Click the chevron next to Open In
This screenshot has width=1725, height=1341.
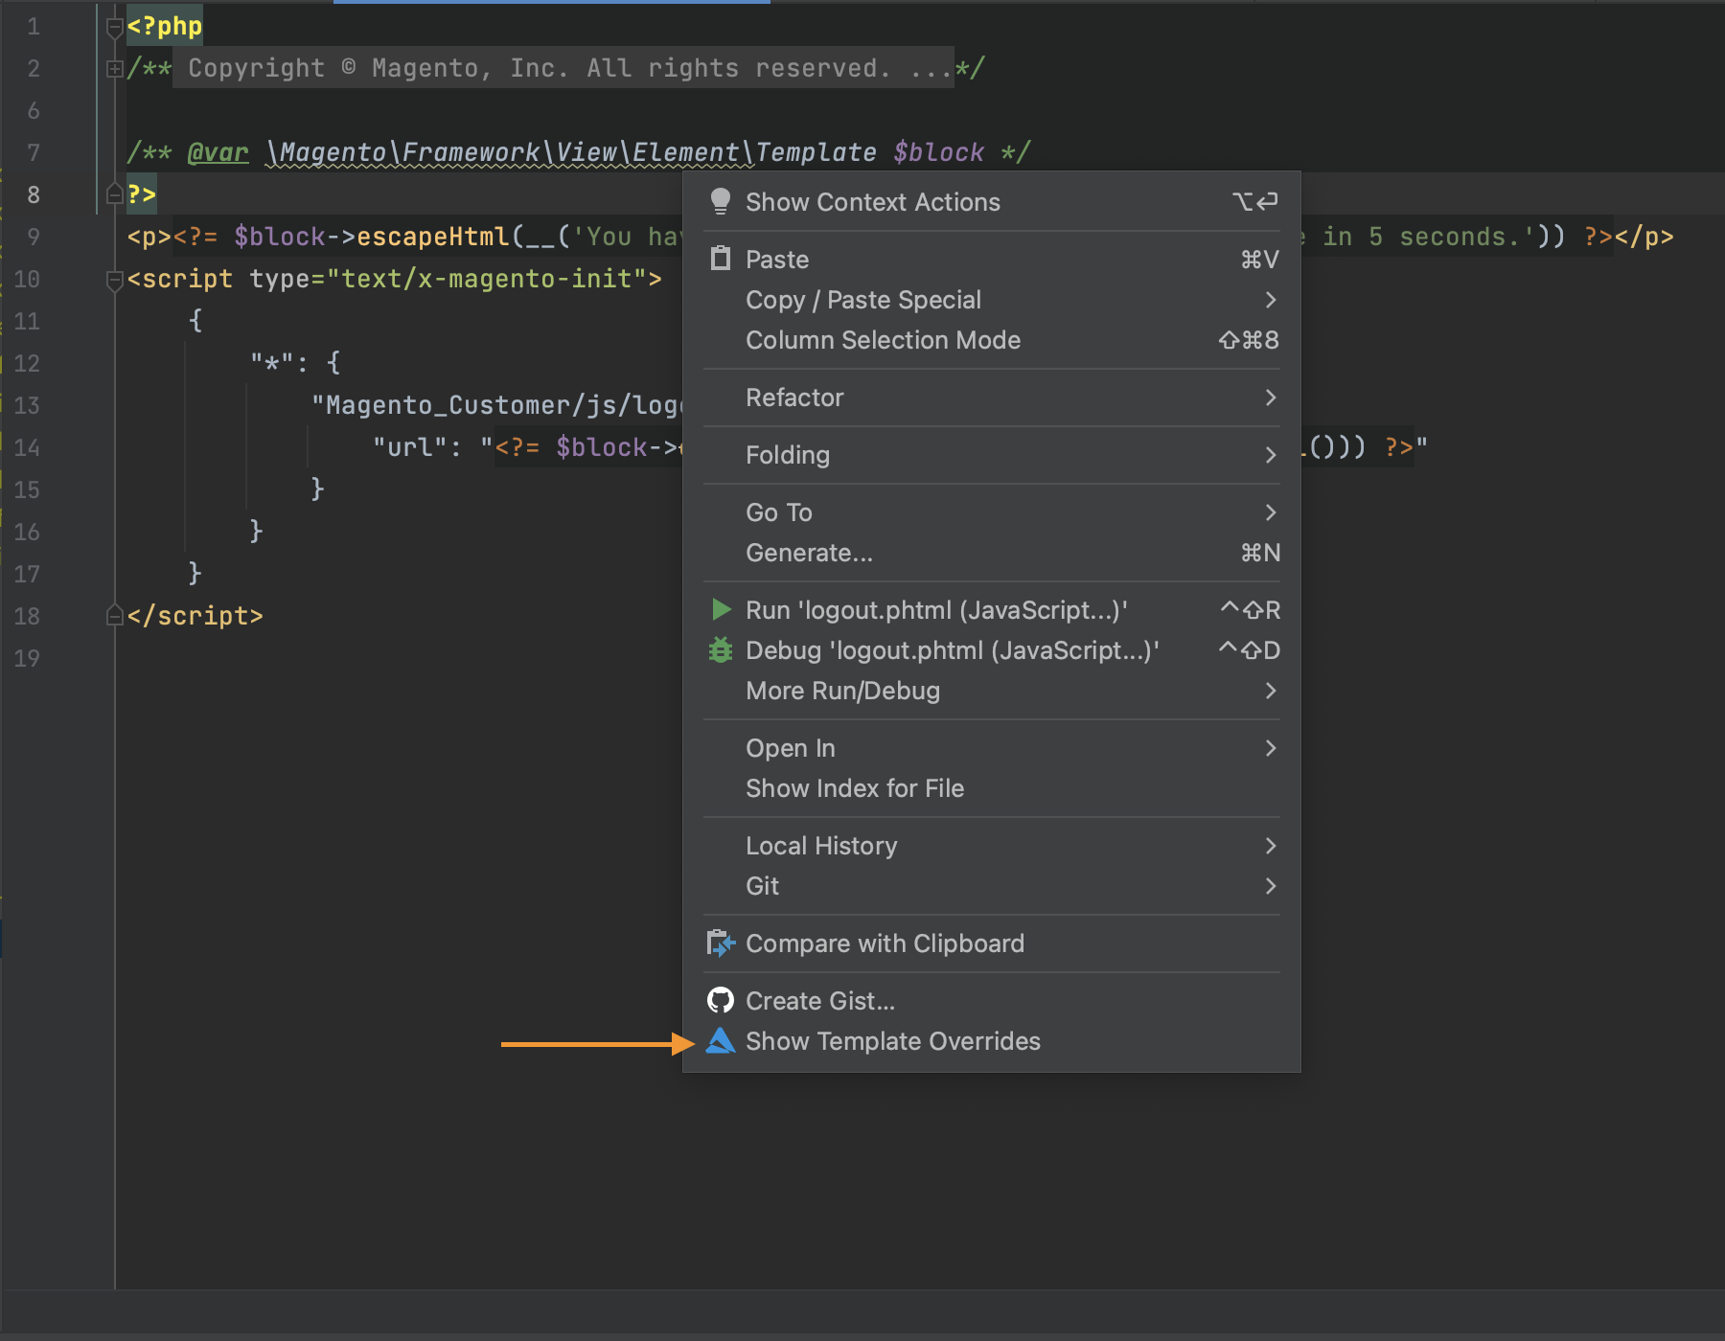pos(1271,748)
